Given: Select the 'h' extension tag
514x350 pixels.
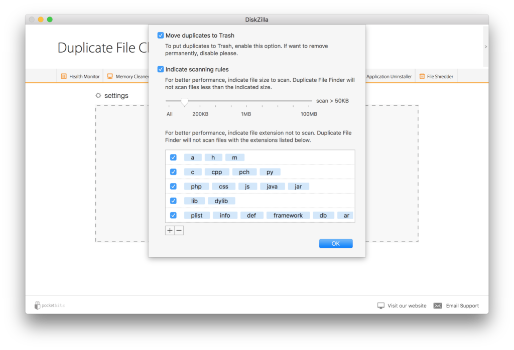Looking at the screenshot, I should [x=213, y=157].
